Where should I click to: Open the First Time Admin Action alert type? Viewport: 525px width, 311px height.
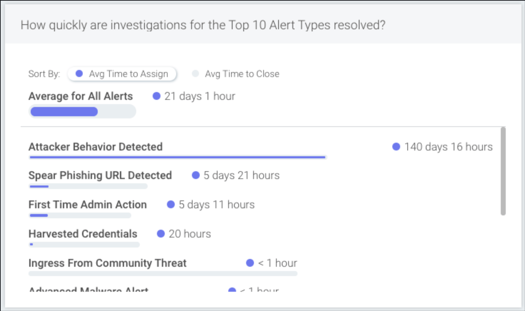pos(87,204)
